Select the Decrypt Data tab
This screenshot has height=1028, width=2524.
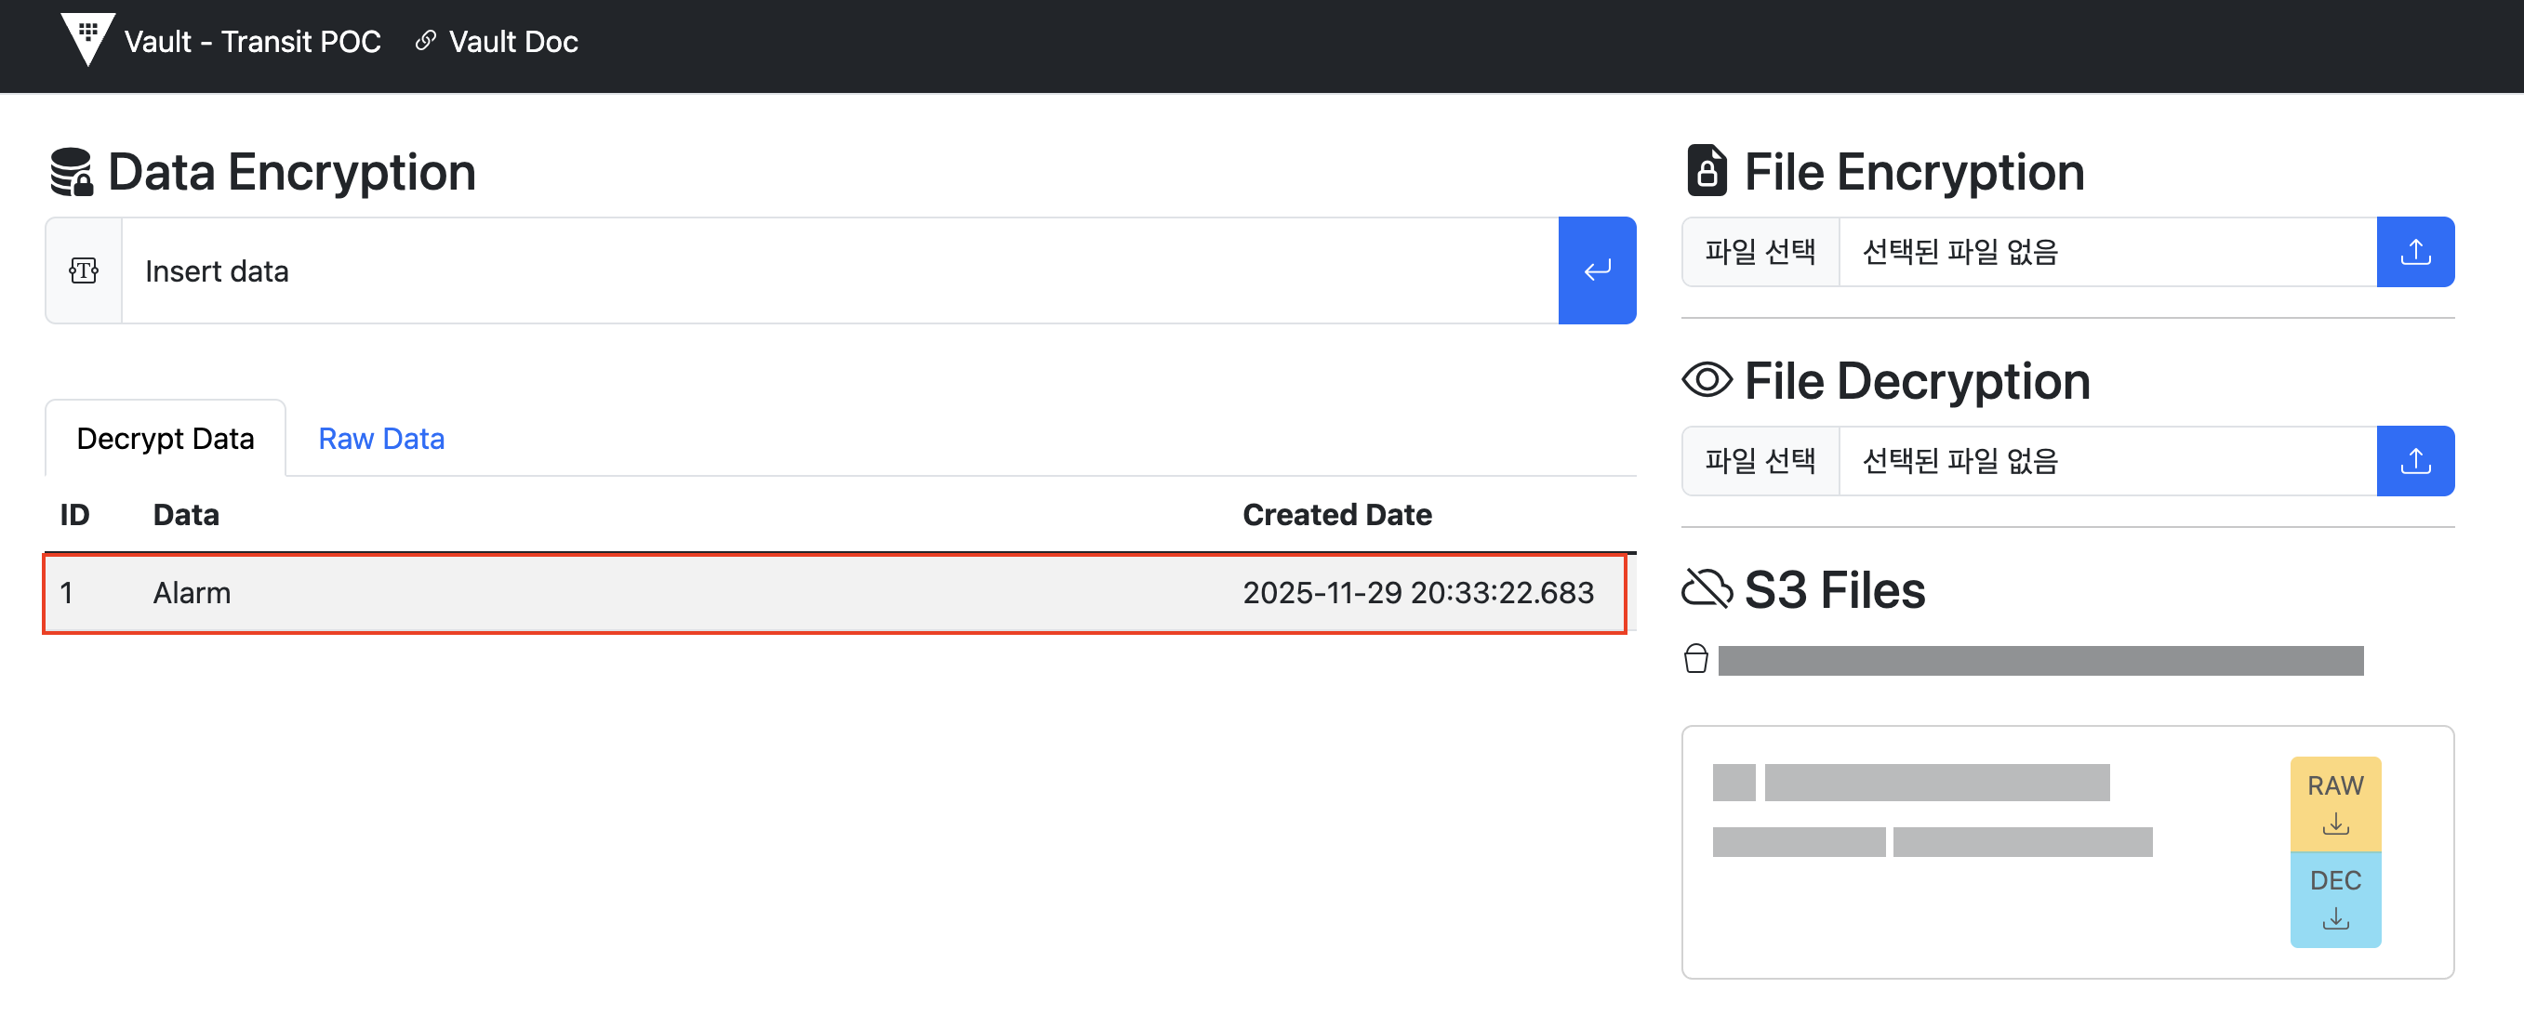(165, 439)
